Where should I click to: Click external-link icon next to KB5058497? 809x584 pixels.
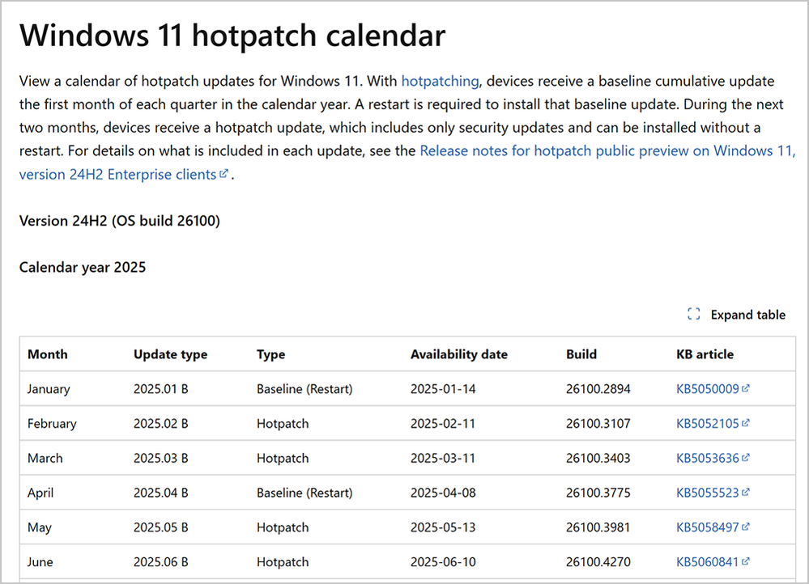[746, 527]
